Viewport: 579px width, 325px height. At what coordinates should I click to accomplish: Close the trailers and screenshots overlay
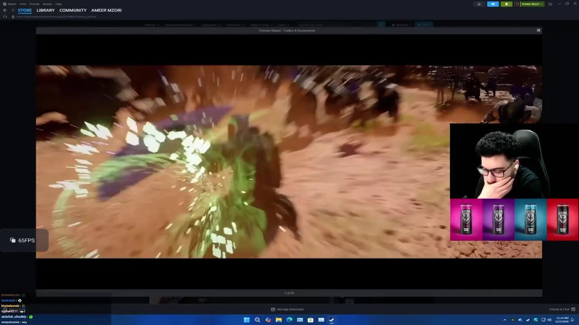pos(538,30)
